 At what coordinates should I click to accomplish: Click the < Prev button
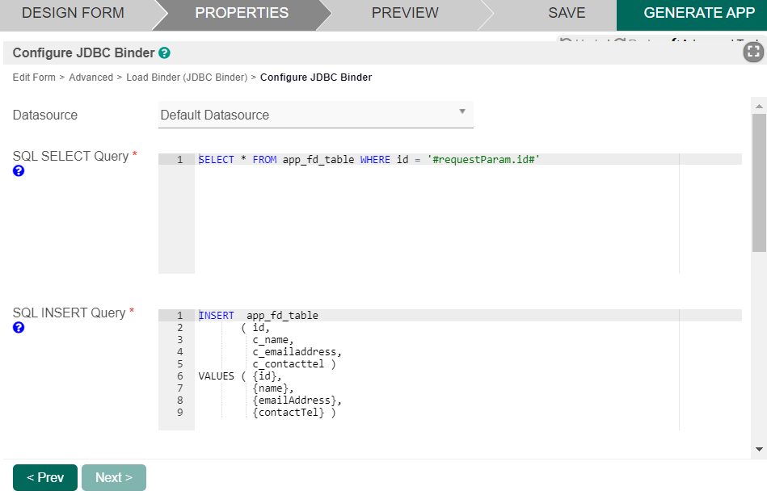[x=45, y=477]
